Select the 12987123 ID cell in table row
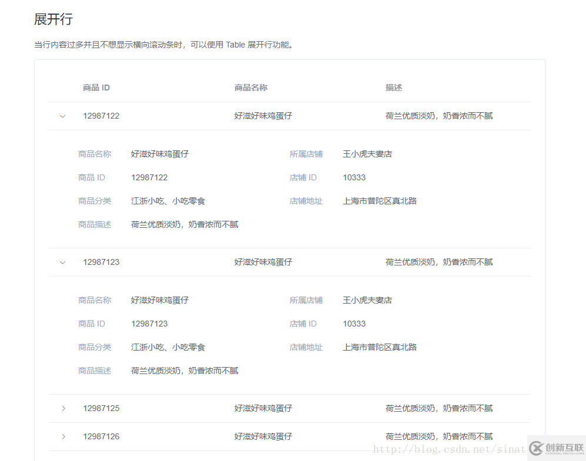586x461 pixels. pyautogui.click(x=101, y=263)
